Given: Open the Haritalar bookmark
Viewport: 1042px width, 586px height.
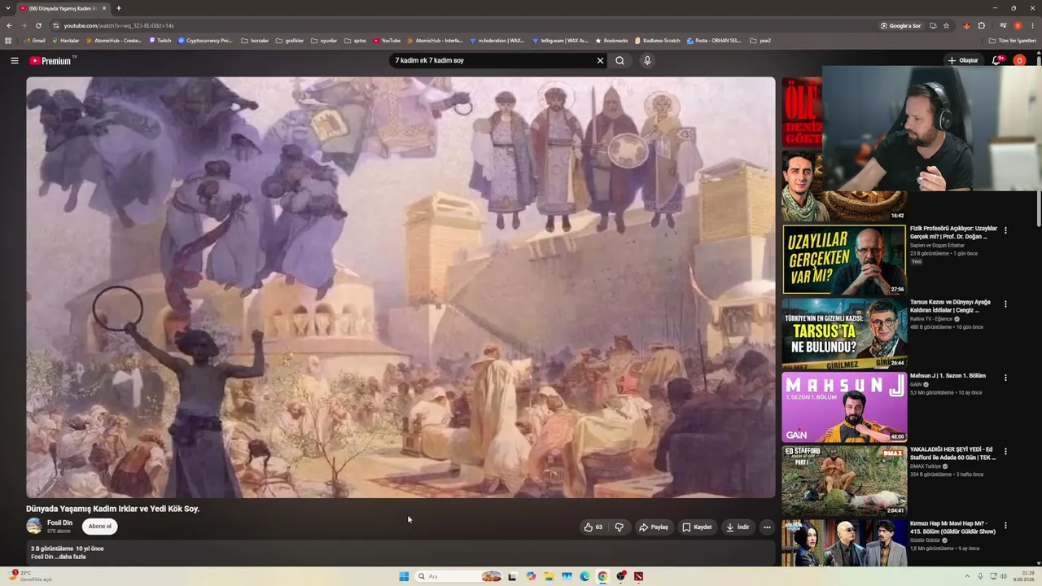Looking at the screenshot, I should pyautogui.click(x=64, y=41).
